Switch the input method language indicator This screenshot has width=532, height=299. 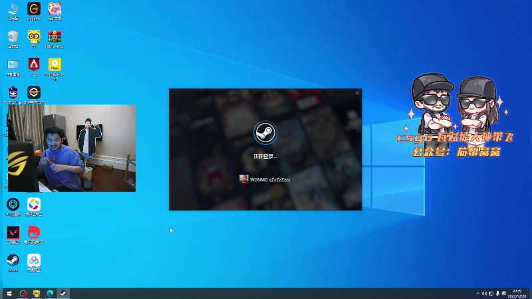504,294
